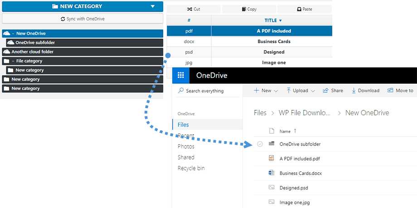Click Download in the OneDrive toolbar

click(x=365, y=90)
